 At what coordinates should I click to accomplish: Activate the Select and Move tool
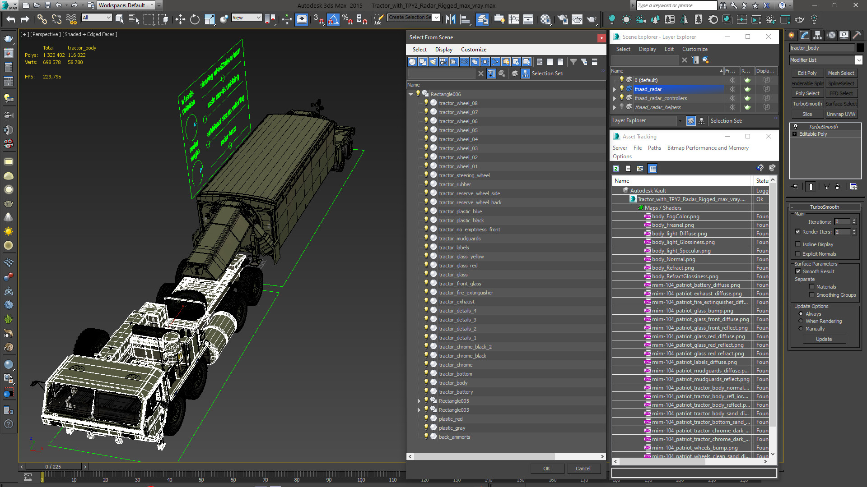[x=180, y=19]
